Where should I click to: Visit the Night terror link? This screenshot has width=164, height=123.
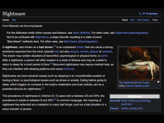pos(42,37)
